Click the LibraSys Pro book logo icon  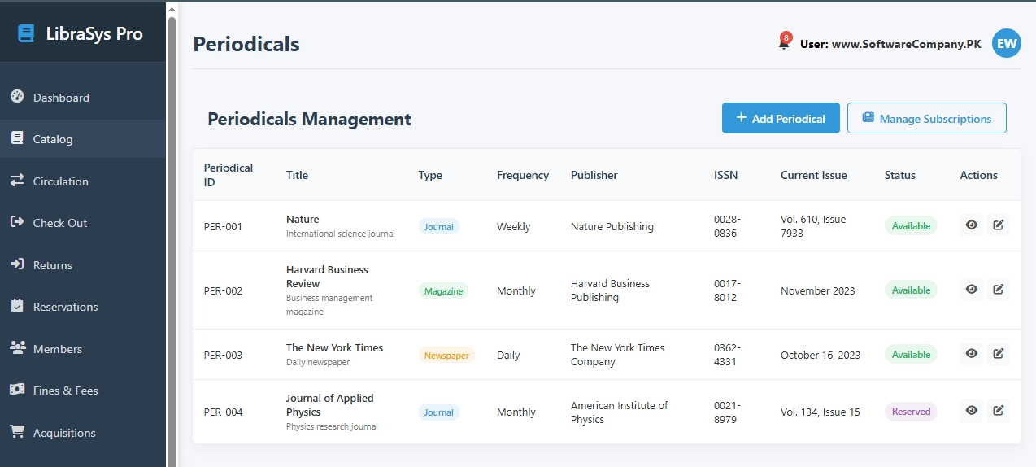[x=26, y=33]
